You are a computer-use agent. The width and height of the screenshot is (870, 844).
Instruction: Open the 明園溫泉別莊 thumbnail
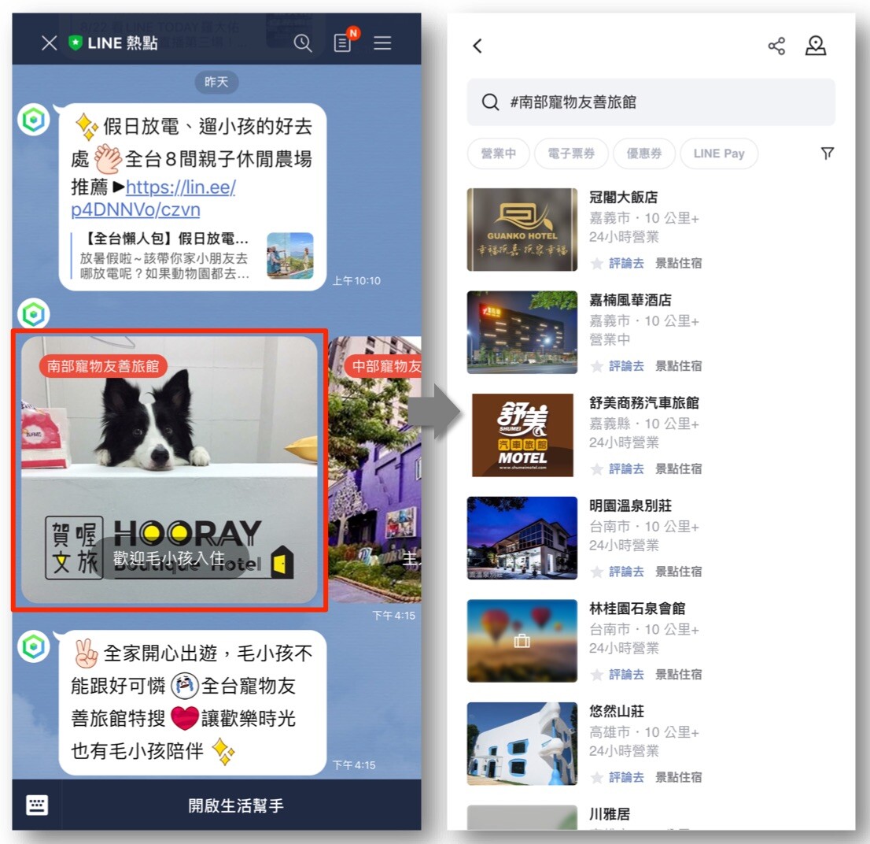coord(522,538)
